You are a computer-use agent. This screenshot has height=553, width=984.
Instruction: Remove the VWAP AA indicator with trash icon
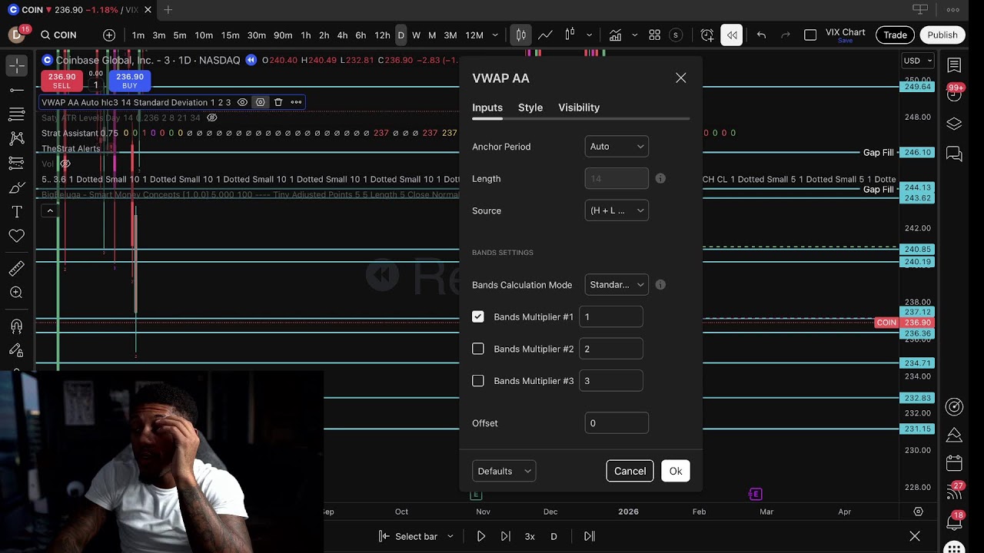tap(278, 102)
